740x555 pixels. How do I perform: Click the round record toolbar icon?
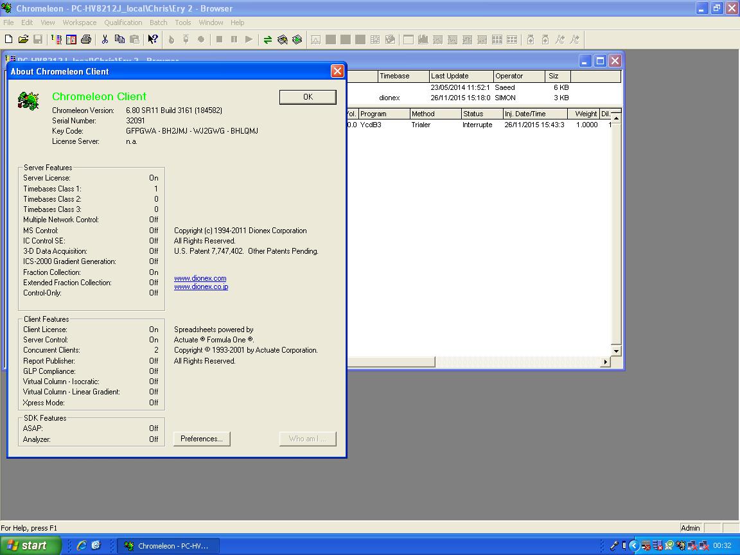[x=201, y=40]
